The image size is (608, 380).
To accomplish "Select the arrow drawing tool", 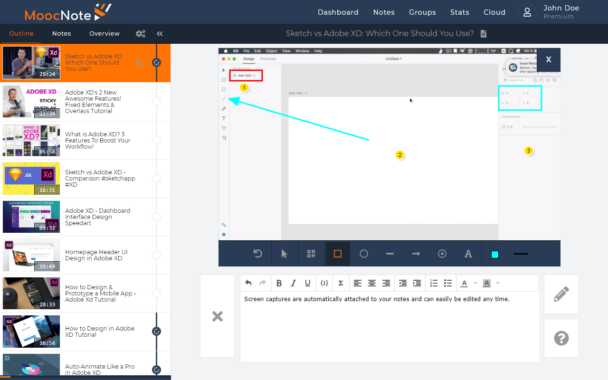I will pyautogui.click(x=416, y=254).
